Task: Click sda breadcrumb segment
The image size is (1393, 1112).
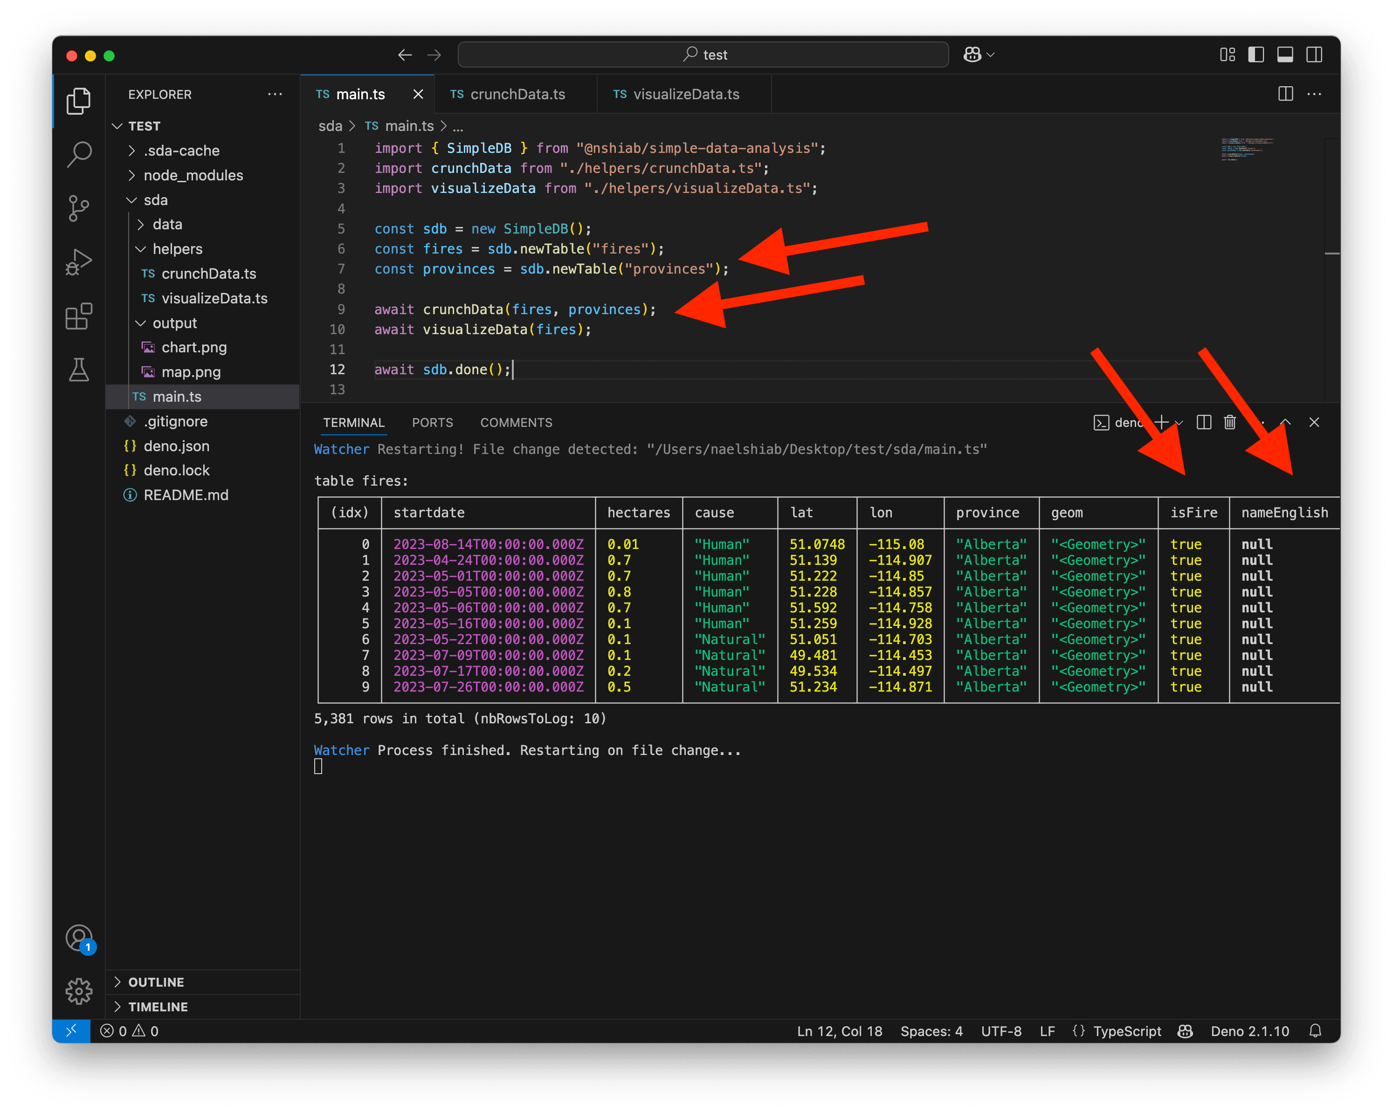Action: pyautogui.click(x=330, y=126)
